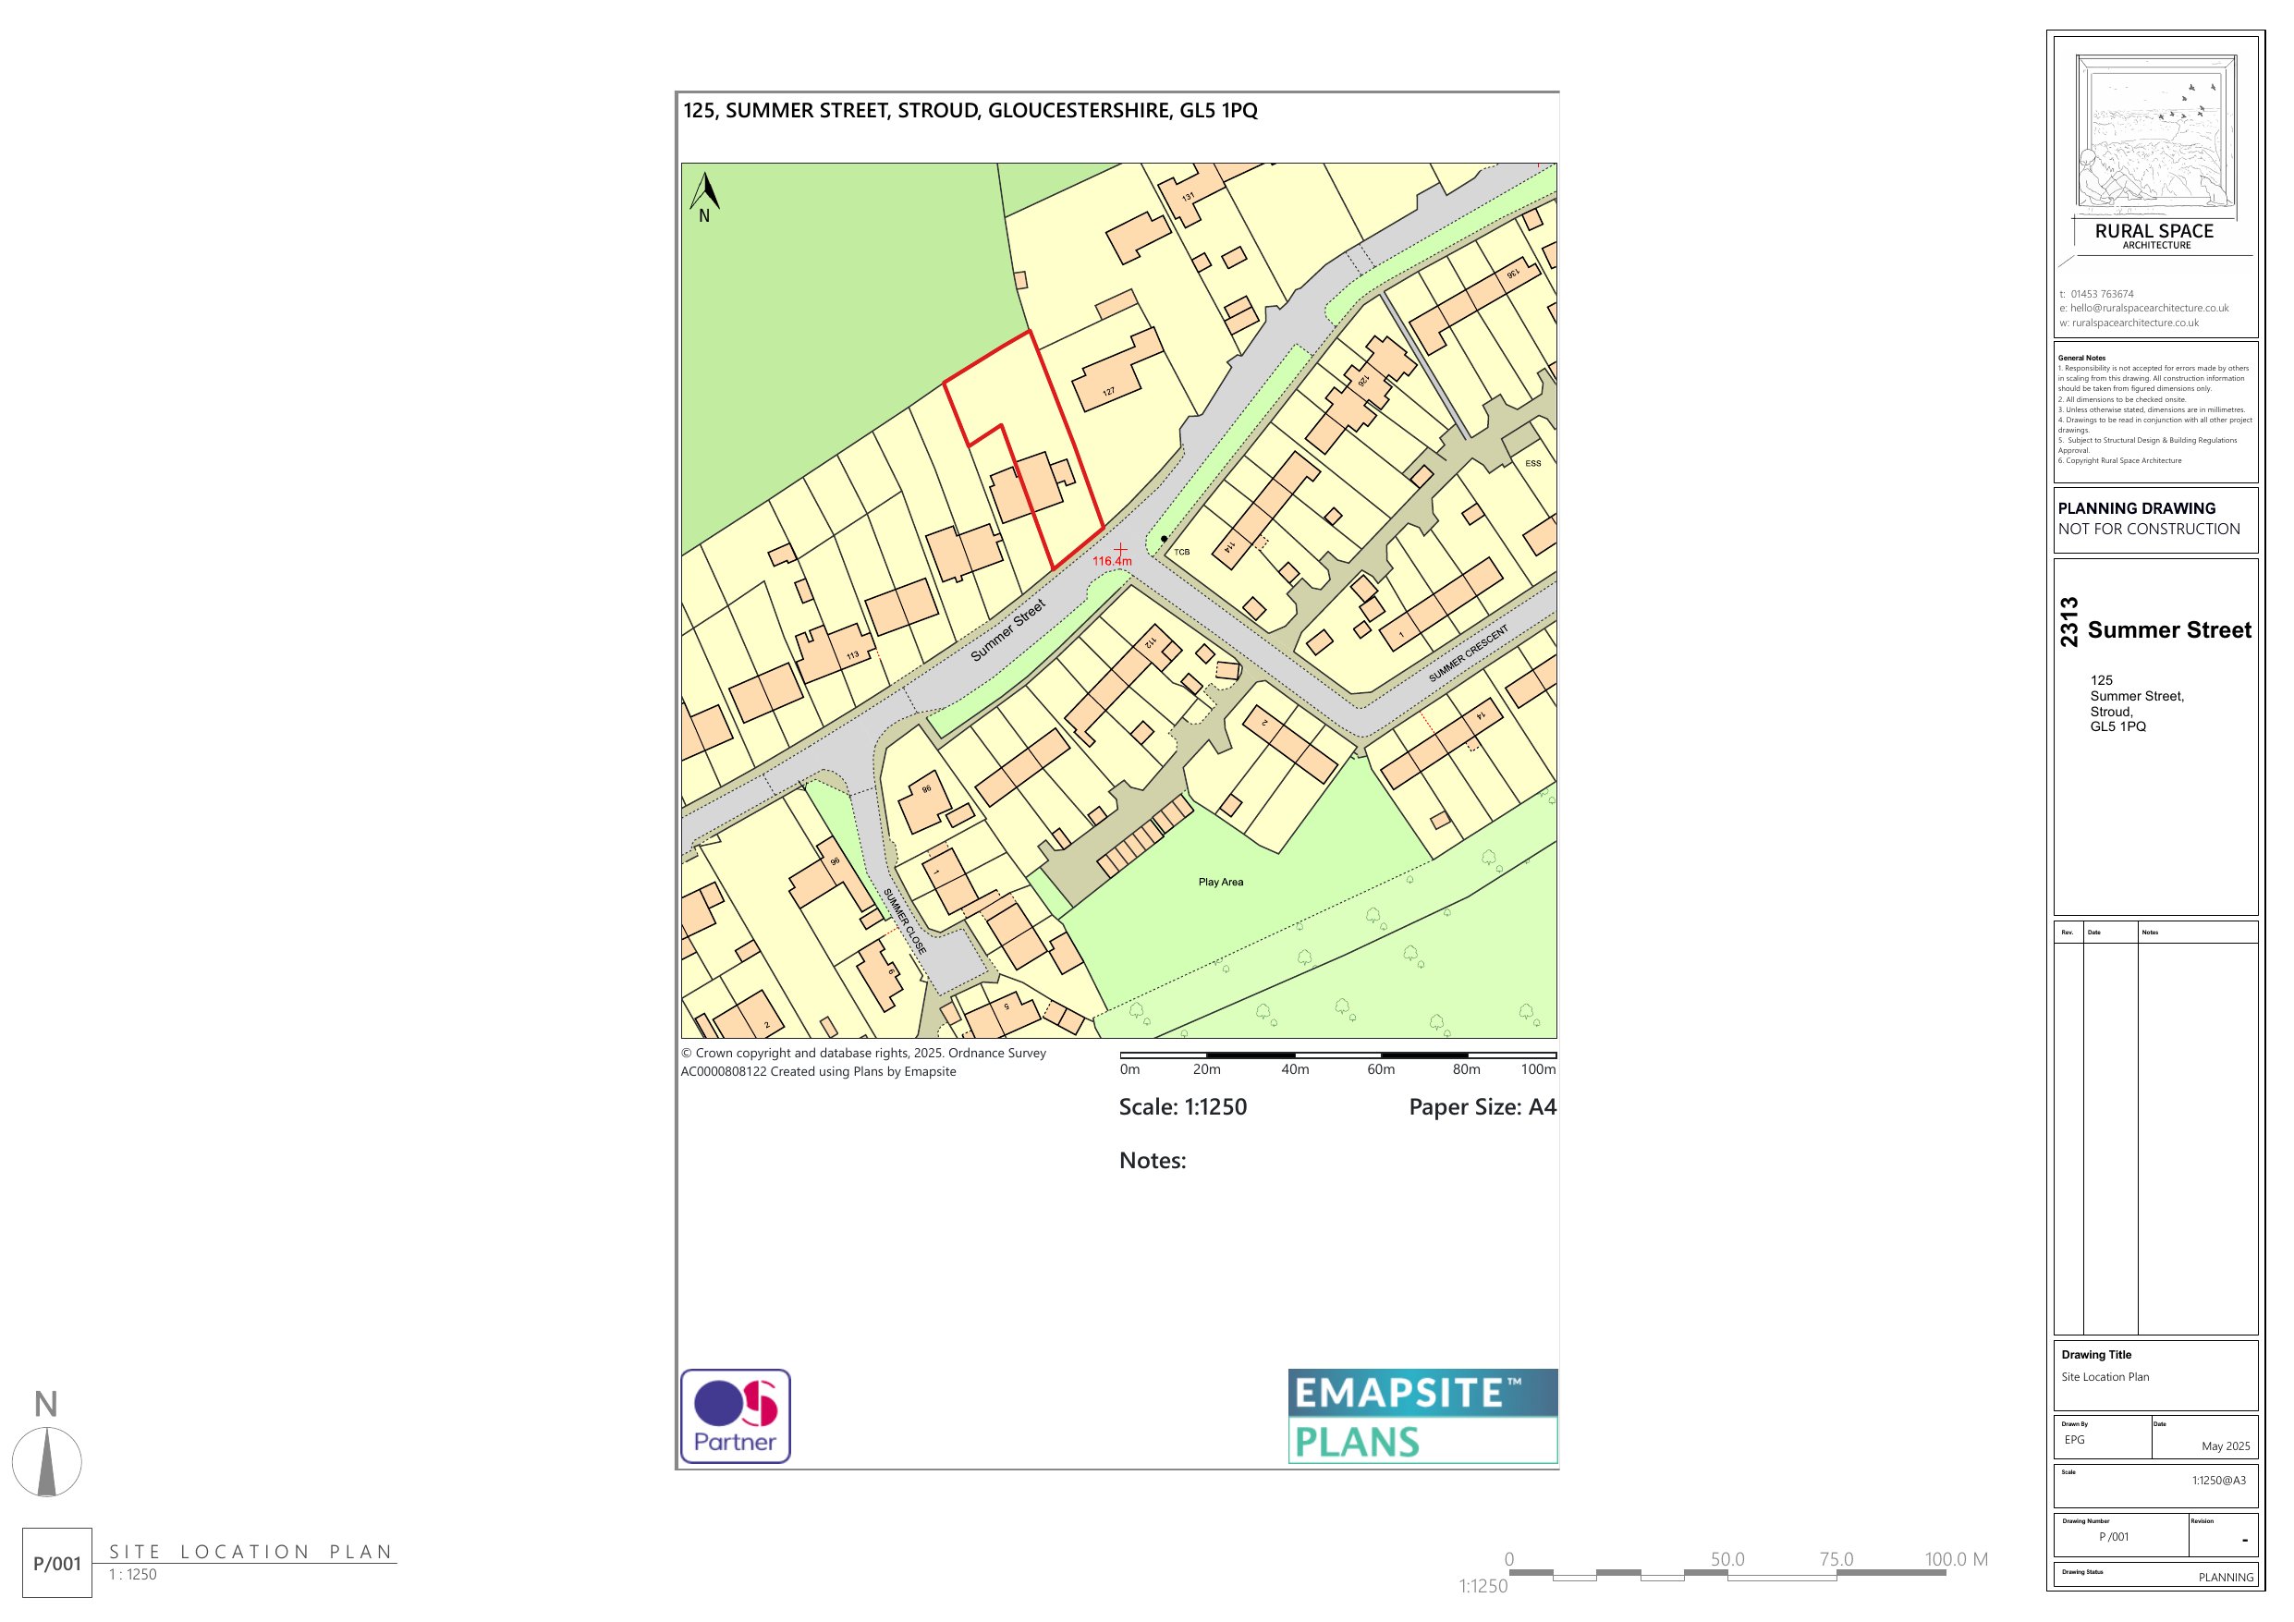Click the address heading above the map
Screen dimensions: 2294x1622
click(x=970, y=110)
